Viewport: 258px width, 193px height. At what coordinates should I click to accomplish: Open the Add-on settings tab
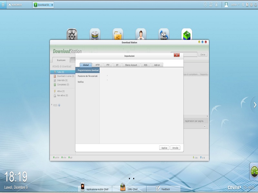157,65
